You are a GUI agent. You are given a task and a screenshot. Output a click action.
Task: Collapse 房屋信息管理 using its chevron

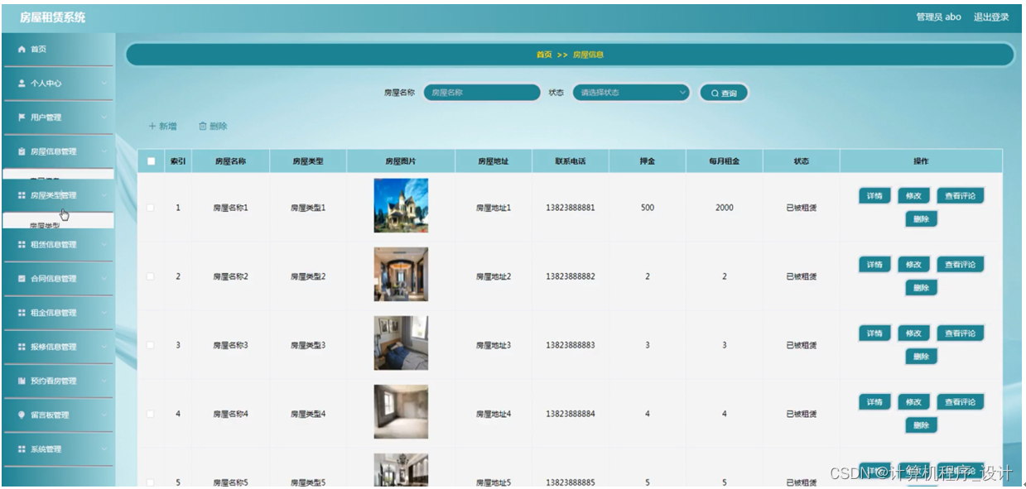(x=104, y=152)
